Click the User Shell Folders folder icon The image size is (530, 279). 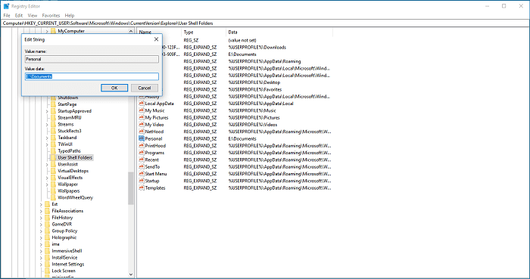tap(53, 157)
